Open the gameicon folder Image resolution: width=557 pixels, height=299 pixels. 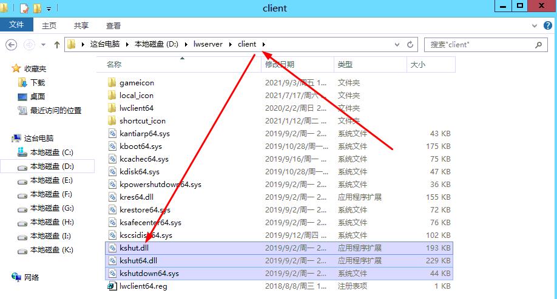137,83
